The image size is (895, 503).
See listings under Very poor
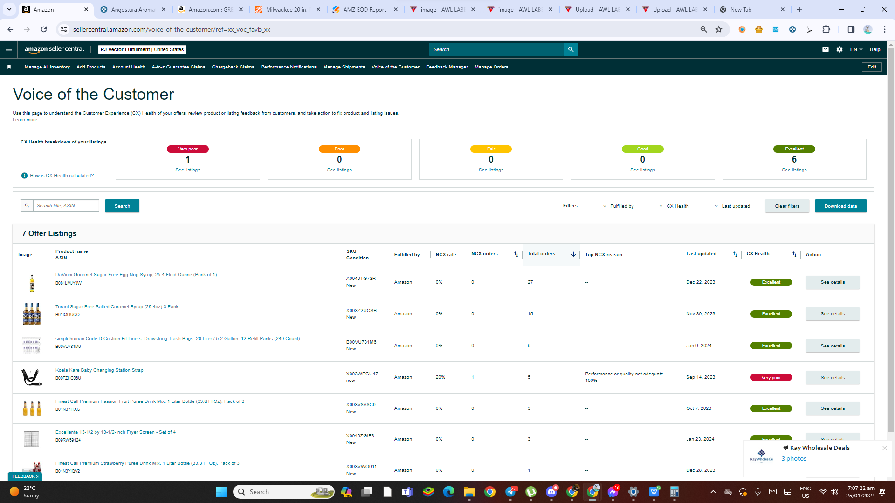[188, 170]
